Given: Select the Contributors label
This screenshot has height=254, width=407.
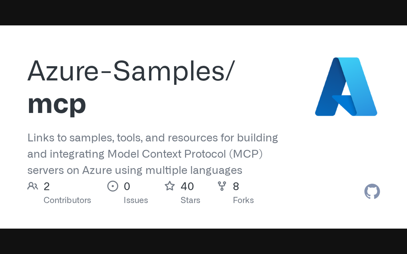Looking at the screenshot, I should coord(67,200).
